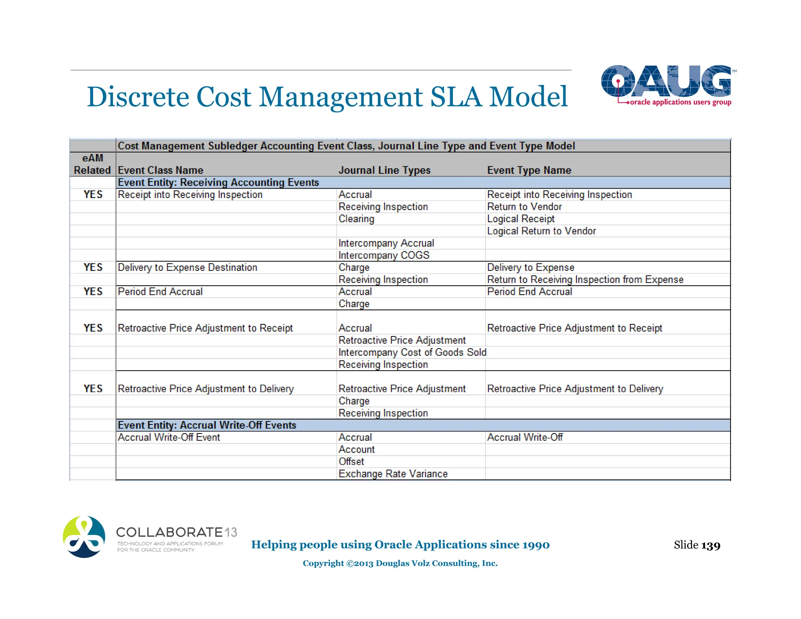This screenshot has height=619, width=801.
Task: Click YES beside Retroactive Price Adjustment to Delivery
Action: [93, 389]
